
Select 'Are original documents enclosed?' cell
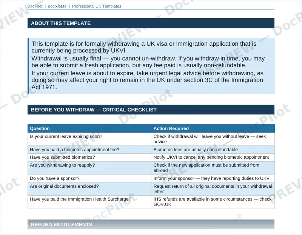click(89, 189)
